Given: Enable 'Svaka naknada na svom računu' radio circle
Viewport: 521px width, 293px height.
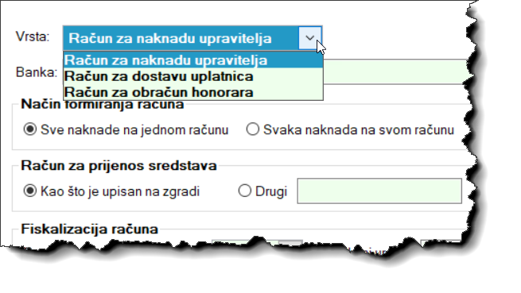Looking at the screenshot, I should [x=252, y=129].
